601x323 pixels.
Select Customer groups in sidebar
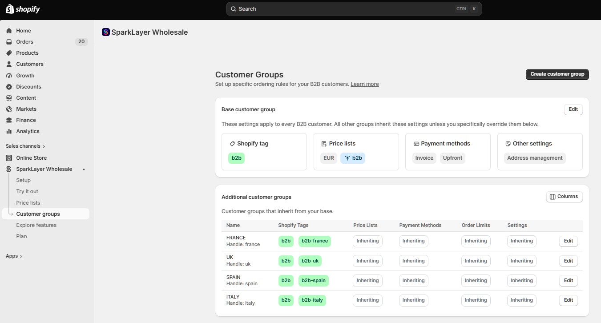click(46, 214)
